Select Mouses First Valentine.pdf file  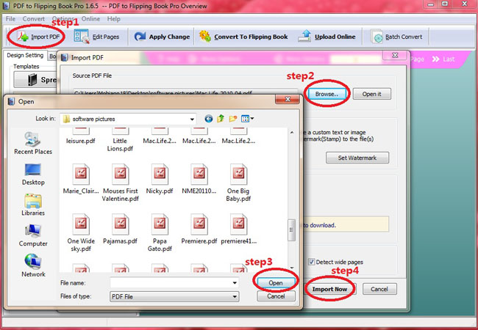pos(120,183)
